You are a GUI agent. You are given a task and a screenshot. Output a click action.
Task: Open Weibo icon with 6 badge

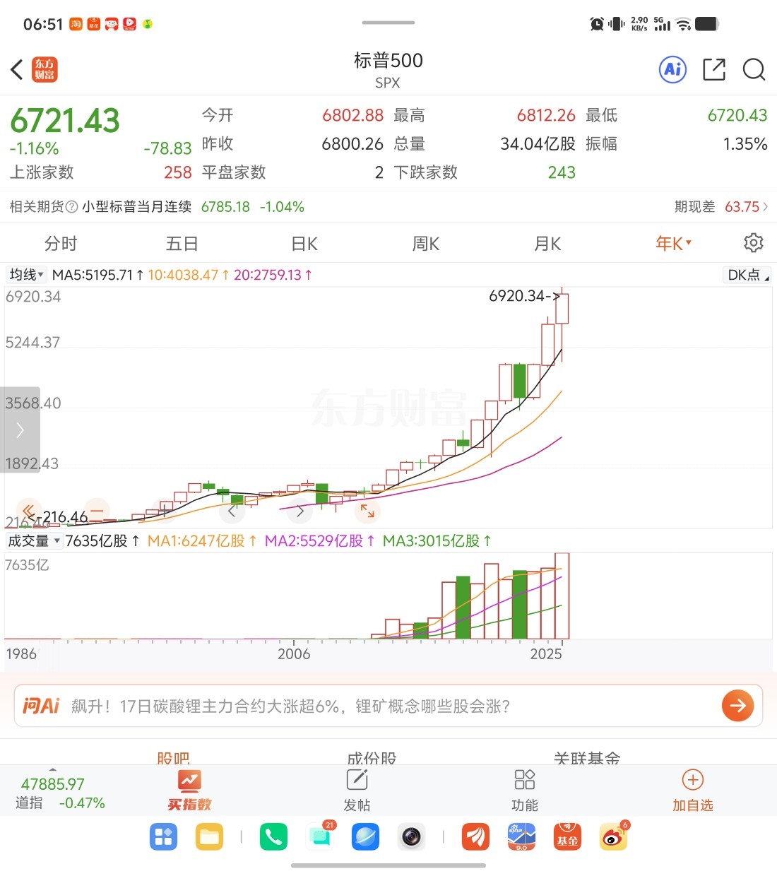pyautogui.click(x=613, y=837)
